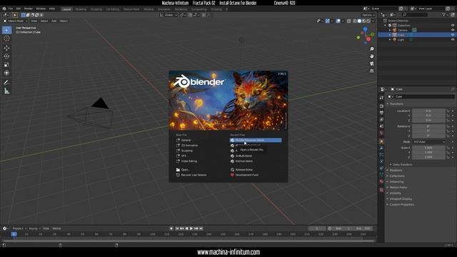The image size is (457, 257).
Task: Open the File menu
Action: click(x=11, y=9)
